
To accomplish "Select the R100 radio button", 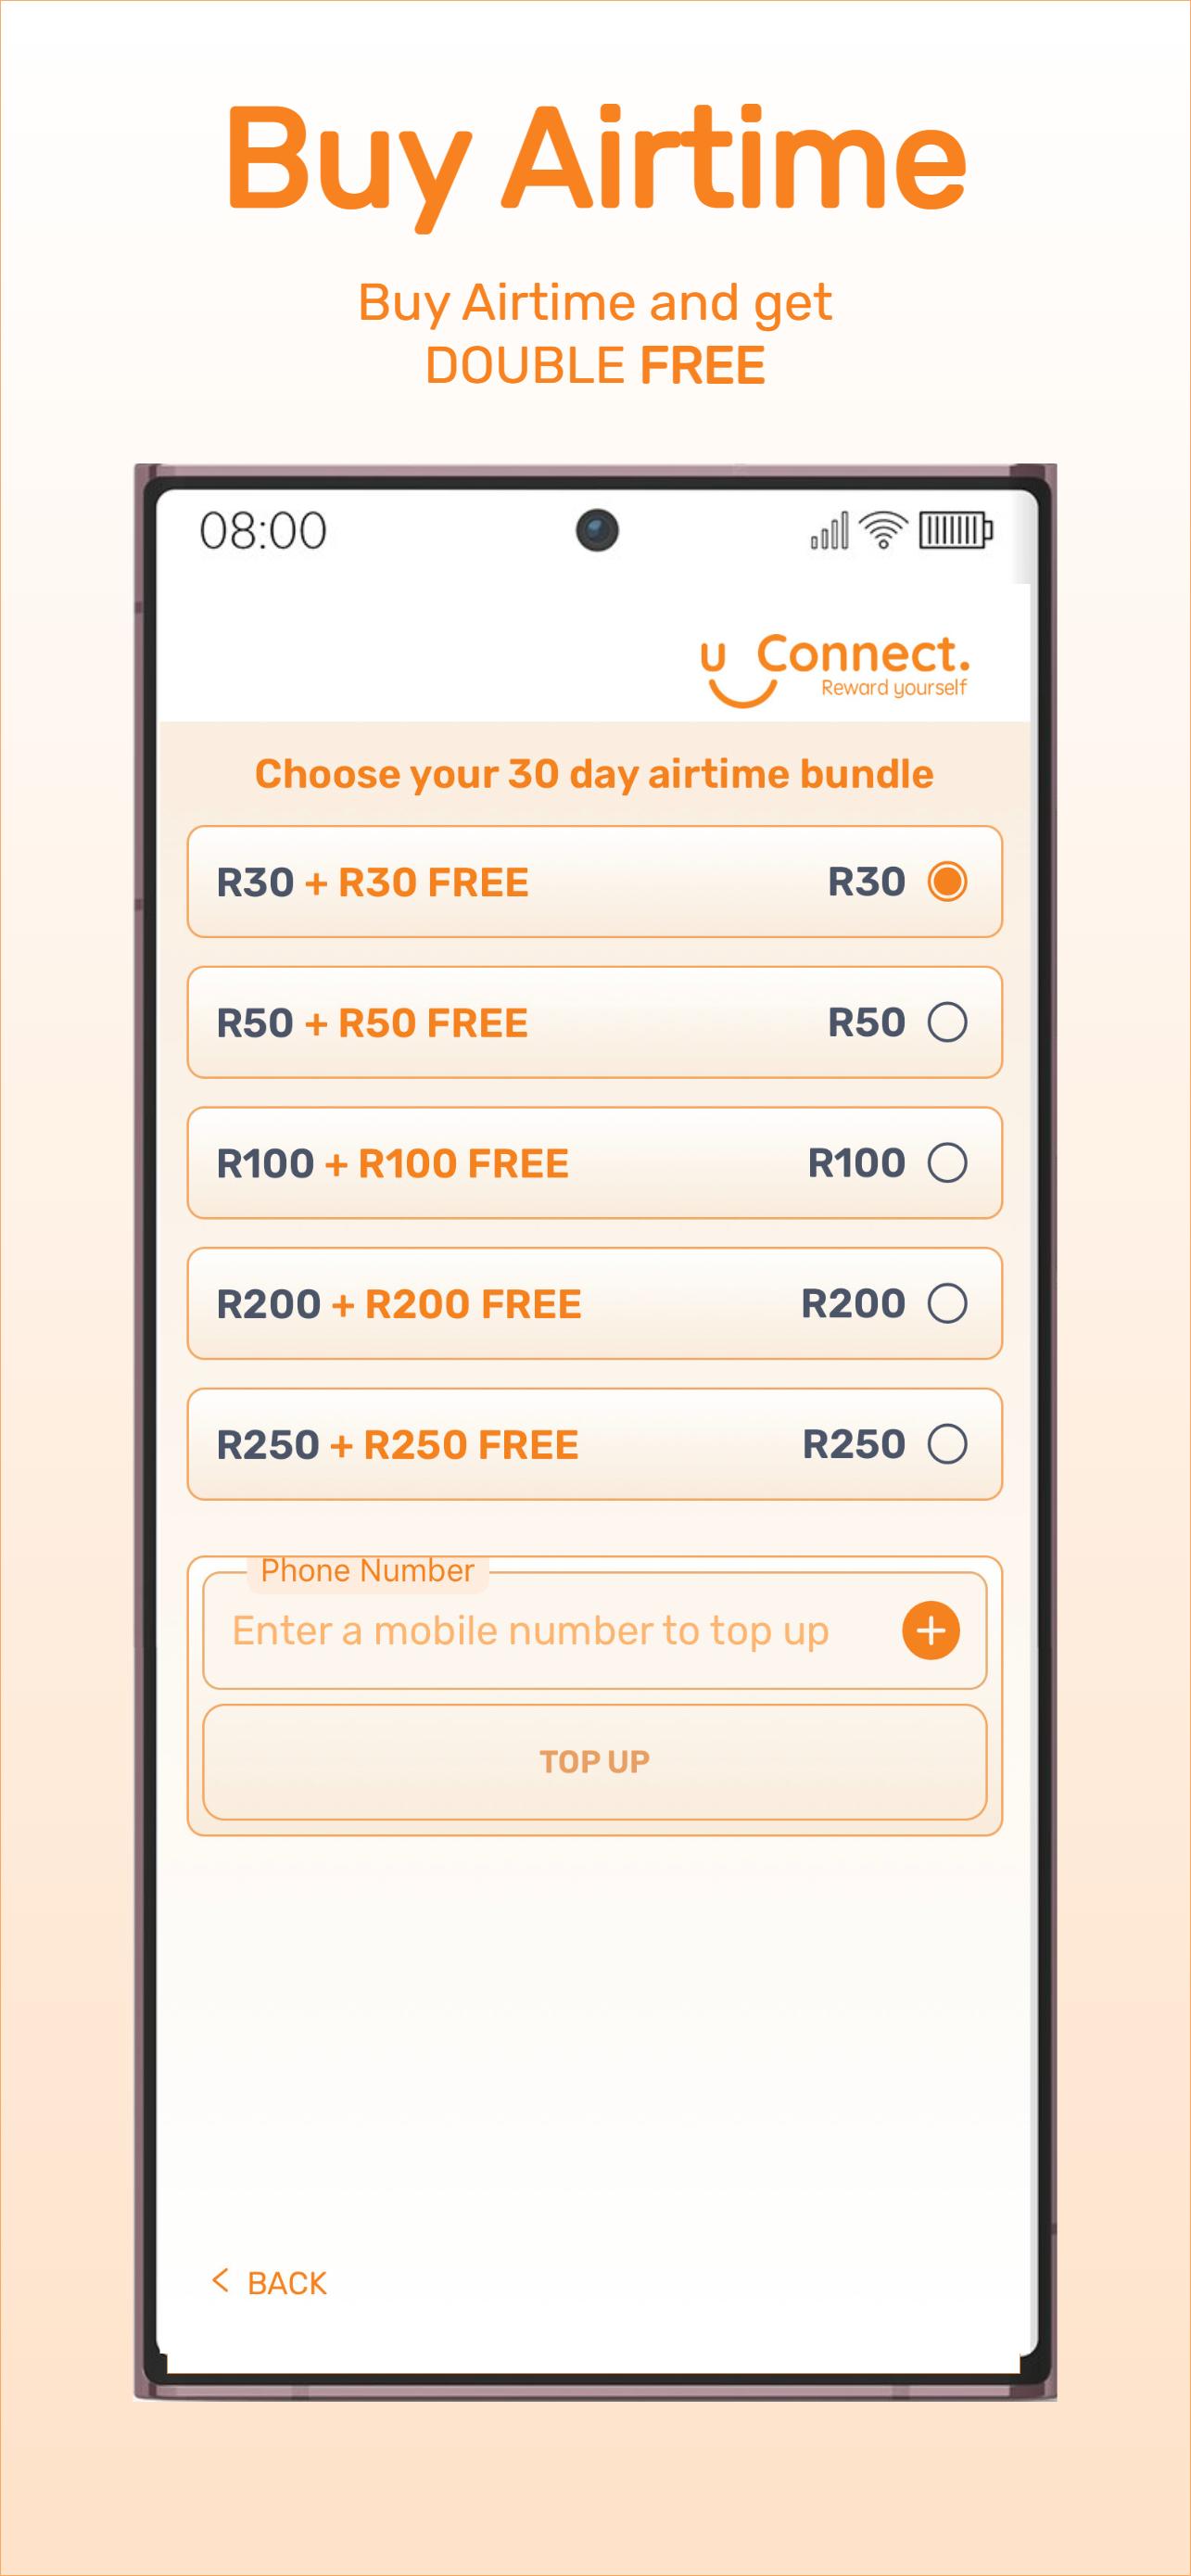I will pos(947,1163).
